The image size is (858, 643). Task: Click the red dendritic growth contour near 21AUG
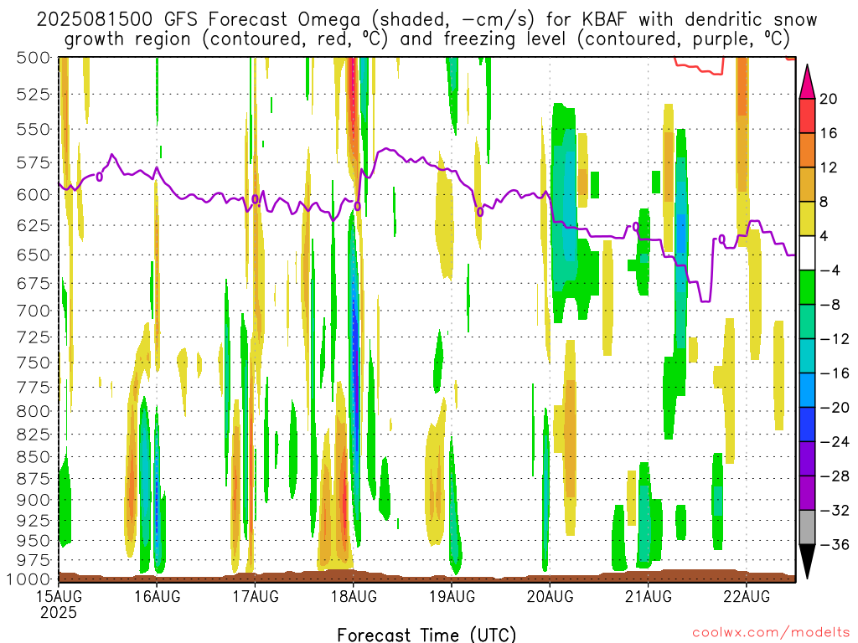700,66
